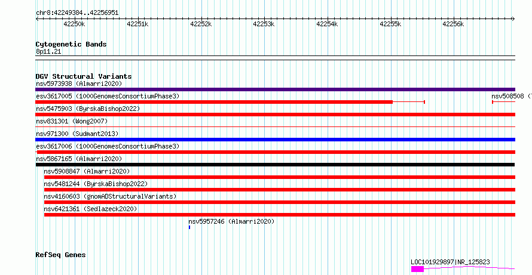
Task: Click the nsv5908847 (Almarri2020) label
Action: coord(87,171)
